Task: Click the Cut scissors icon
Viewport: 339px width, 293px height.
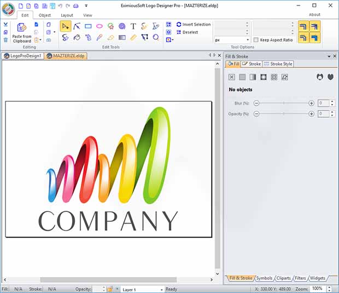Action: pos(5,25)
